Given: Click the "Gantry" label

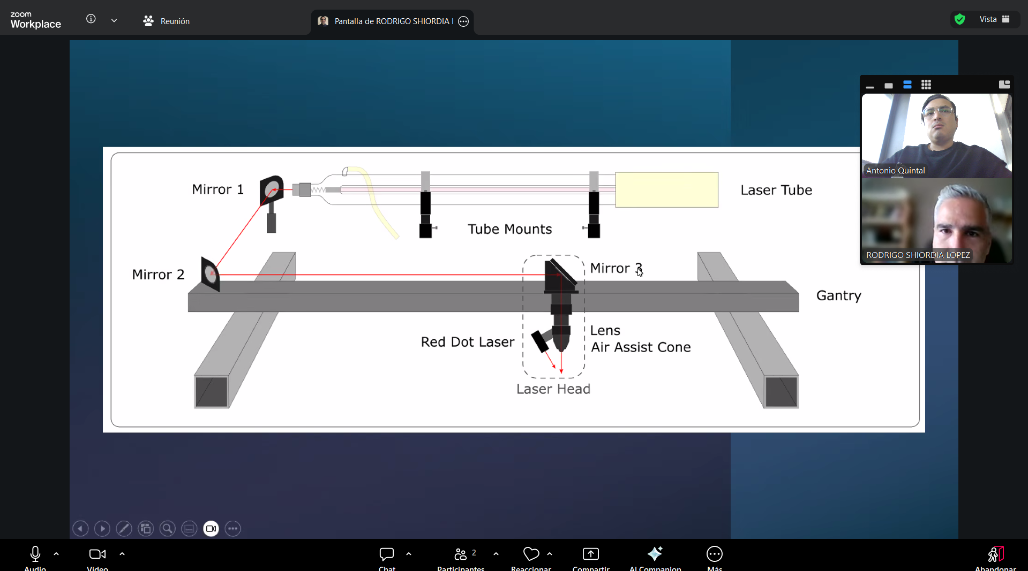Looking at the screenshot, I should (x=838, y=296).
